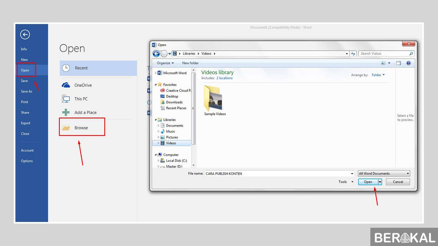Image resolution: width=438 pixels, height=246 pixels.
Task: Click the OneDrive cloud icon
Action: [66, 85]
